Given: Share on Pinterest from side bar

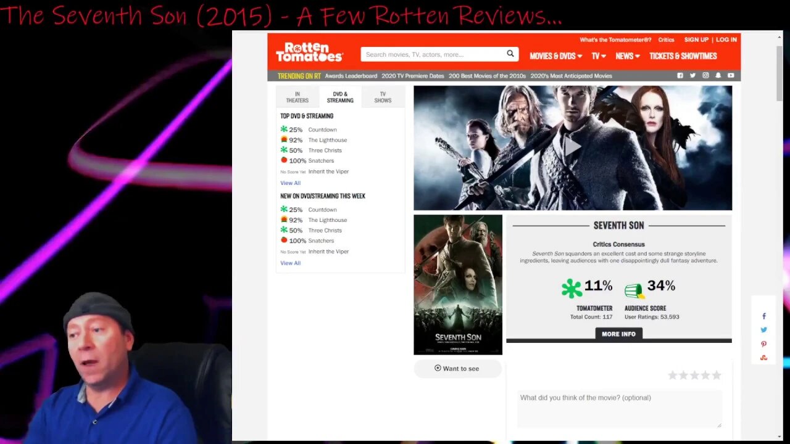Looking at the screenshot, I should tap(763, 344).
